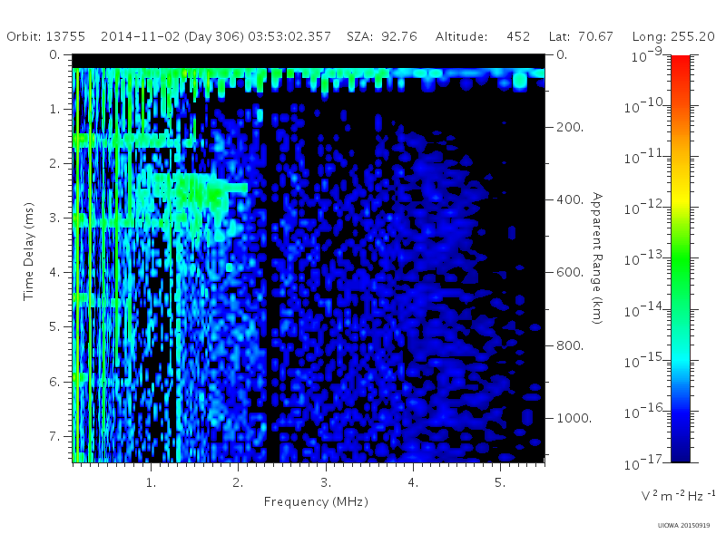
Task: Click the V² m⁻² Hz⁻¹ units label
Action: tap(678, 495)
